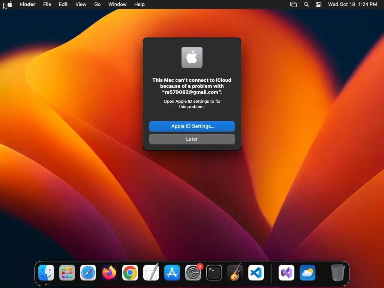Click the Apple ID Settings… button

coord(192,126)
